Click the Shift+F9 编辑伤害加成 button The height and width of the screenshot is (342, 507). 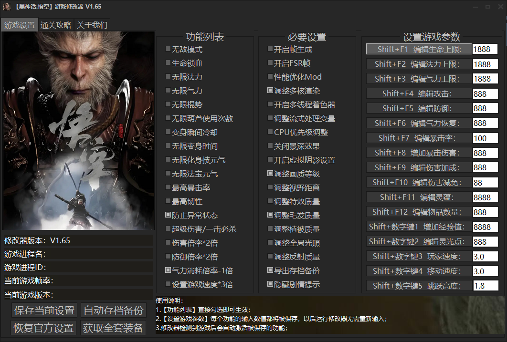pyautogui.click(x=419, y=167)
